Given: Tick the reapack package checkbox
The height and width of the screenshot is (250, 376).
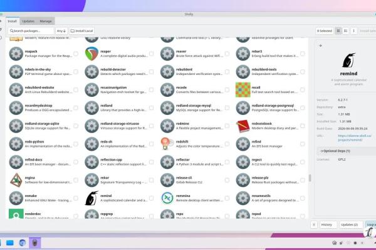Looking at the screenshot, I should tap(76, 54).
